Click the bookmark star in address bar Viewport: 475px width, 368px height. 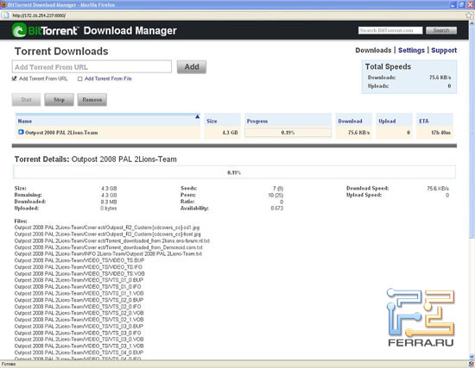469,16
